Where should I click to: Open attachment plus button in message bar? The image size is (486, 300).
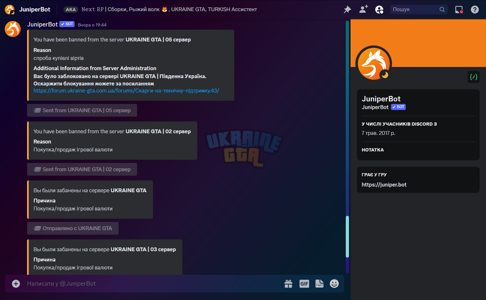16,283
